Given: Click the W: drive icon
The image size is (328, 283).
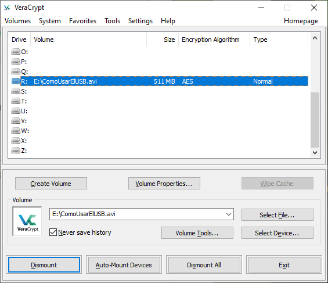Looking at the screenshot, I should click(x=16, y=131).
